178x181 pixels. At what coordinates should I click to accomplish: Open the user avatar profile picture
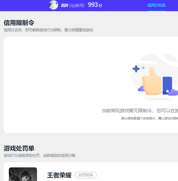53,5
